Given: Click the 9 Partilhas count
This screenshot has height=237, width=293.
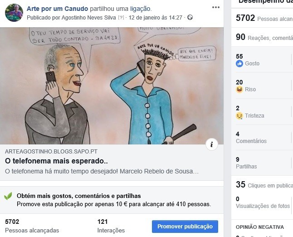Looking at the screenshot, I should coord(246,163).
